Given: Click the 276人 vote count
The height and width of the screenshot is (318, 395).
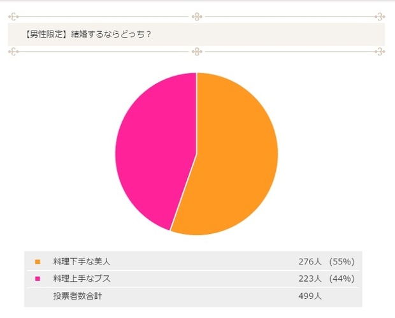Looking at the screenshot, I should pos(309,261).
